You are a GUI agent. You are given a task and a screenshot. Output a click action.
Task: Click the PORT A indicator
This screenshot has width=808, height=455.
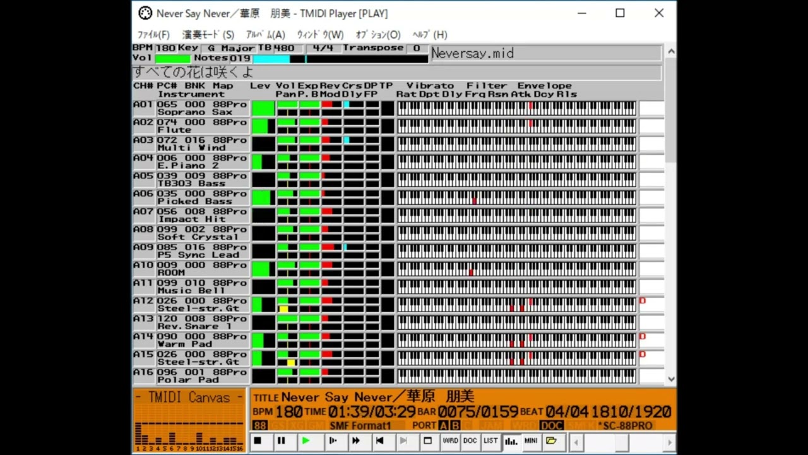pyautogui.click(x=443, y=426)
